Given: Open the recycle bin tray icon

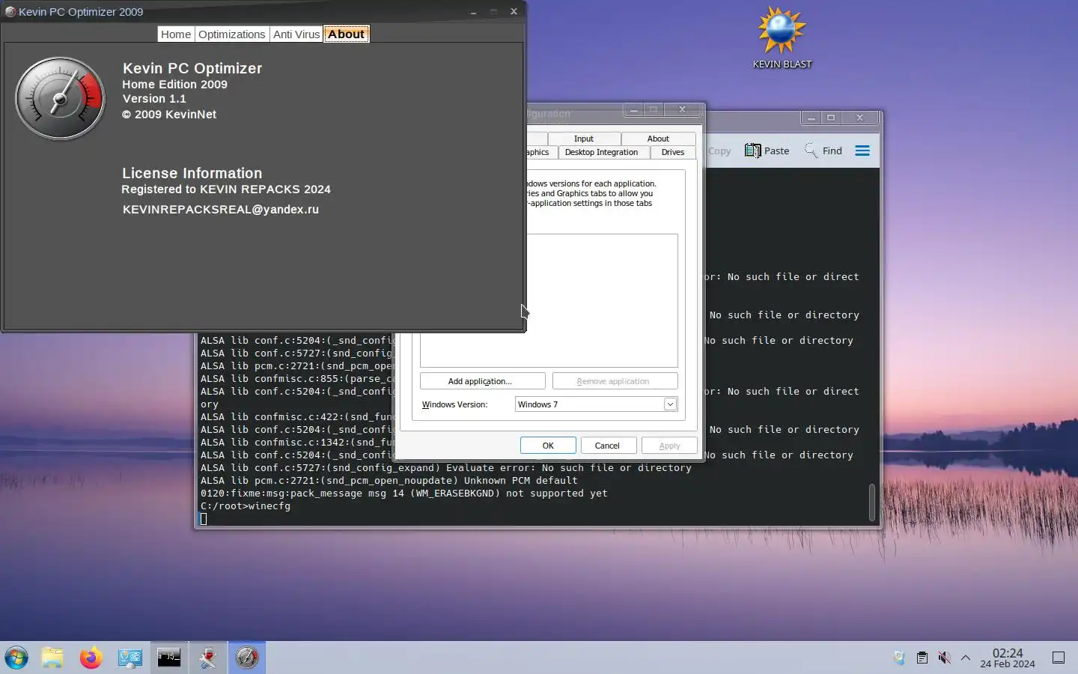Looking at the screenshot, I should tap(899, 658).
